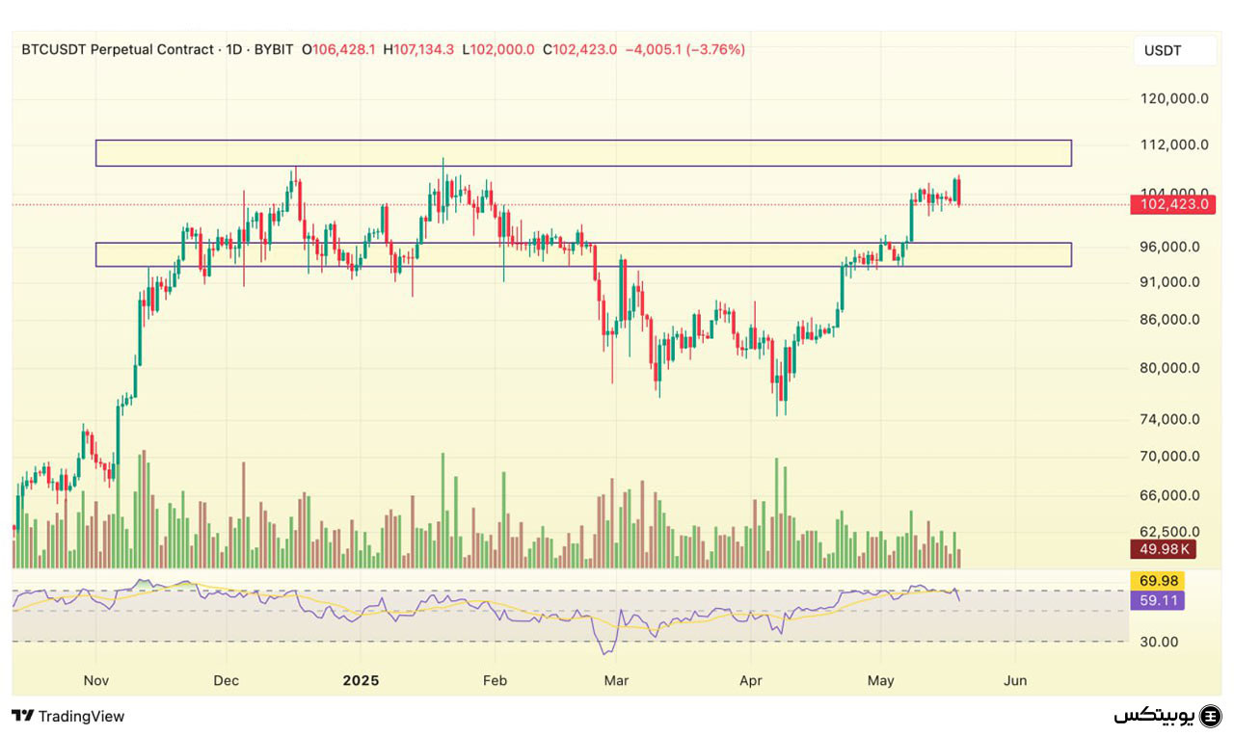Click the purple RSI value label 59.11

click(x=1156, y=601)
